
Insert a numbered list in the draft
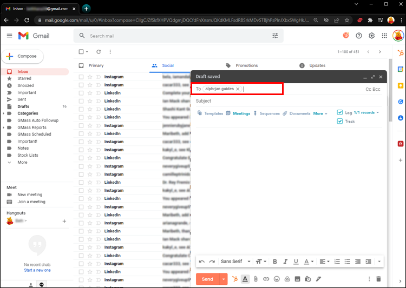[x=337, y=262]
